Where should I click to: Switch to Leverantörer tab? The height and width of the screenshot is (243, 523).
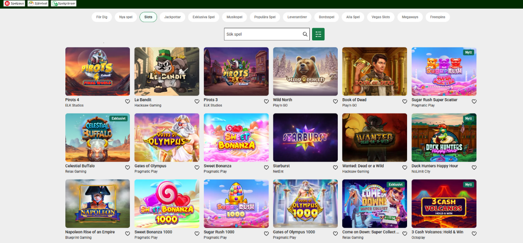[x=297, y=17]
